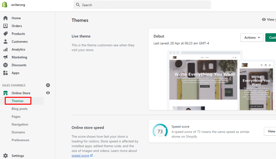The width and height of the screenshot is (276, 159).
Task: Click the Search input field
Action: pos(142,5)
